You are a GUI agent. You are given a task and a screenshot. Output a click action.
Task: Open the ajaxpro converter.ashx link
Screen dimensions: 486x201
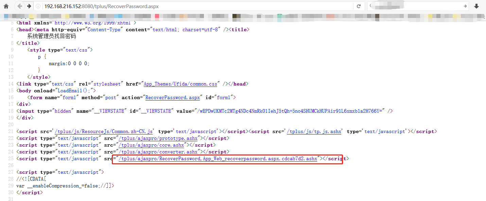157,152
